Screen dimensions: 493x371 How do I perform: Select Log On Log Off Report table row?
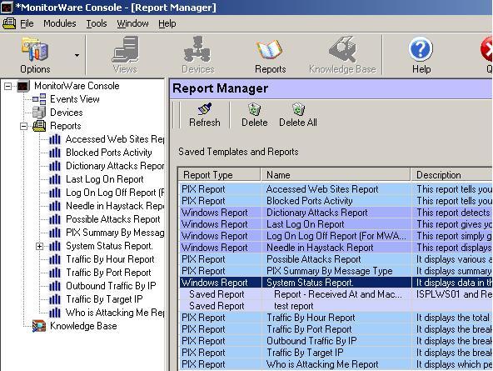[336, 236]
